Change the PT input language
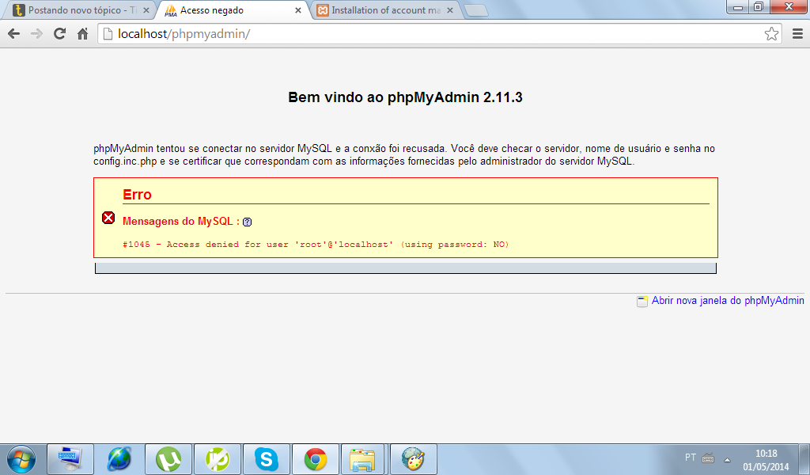The width and height of the screenshot is (810, 475). [x=690, y=458]
